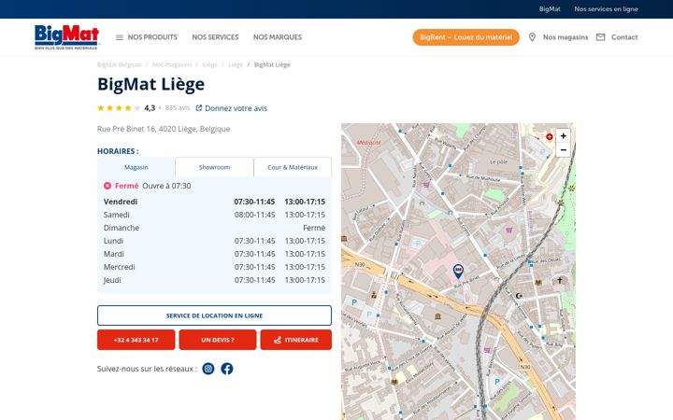This screenshot has height=420, width=673.
Task: Click the map pin icon beside Nos magasins
Action: pos(532,37)
